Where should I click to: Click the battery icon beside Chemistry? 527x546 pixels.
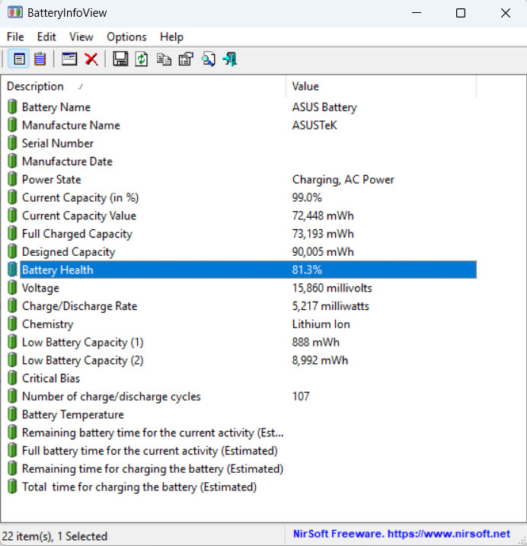pos(12,324)
